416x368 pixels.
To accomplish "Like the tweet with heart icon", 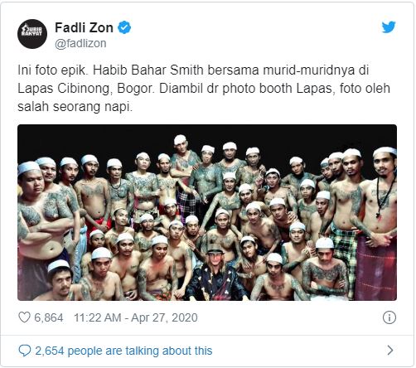I will tap(24, 317).
